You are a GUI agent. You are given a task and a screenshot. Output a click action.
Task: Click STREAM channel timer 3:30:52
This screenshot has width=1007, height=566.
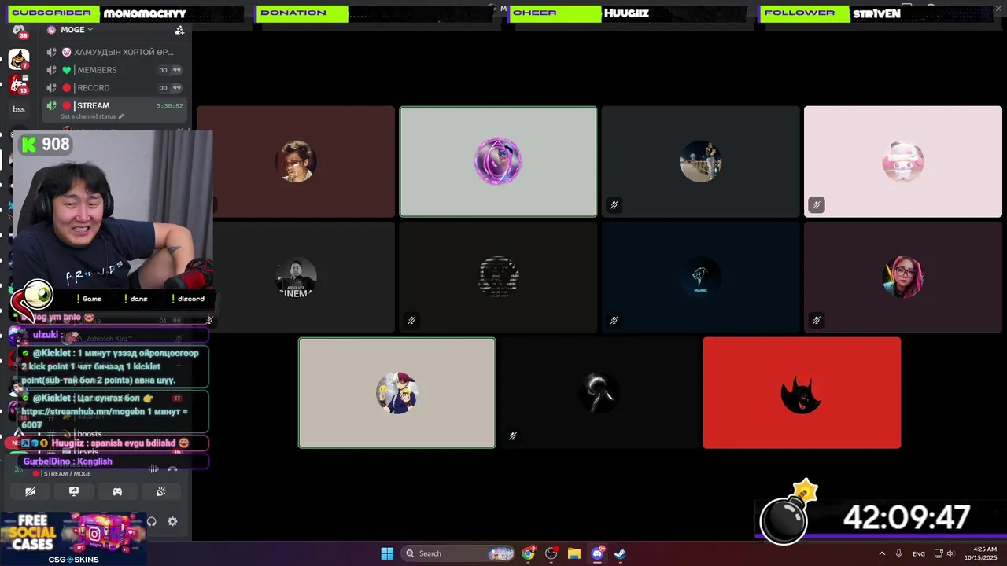click(169, 106)
